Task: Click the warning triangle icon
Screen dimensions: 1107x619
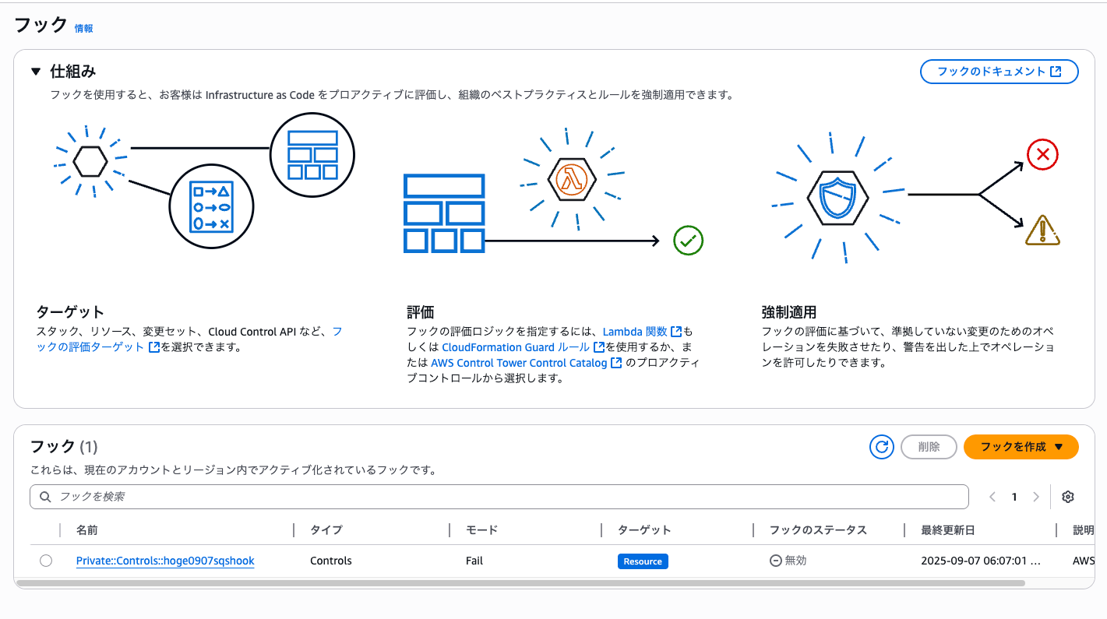Action: tap(1042, 230)
